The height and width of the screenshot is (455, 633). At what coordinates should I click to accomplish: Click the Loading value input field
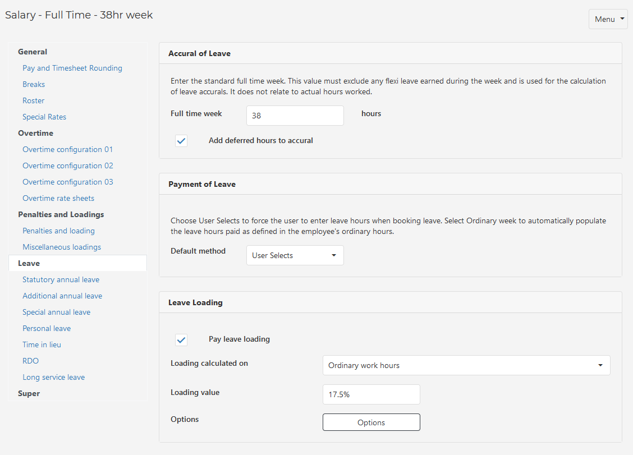coord(371,394)
